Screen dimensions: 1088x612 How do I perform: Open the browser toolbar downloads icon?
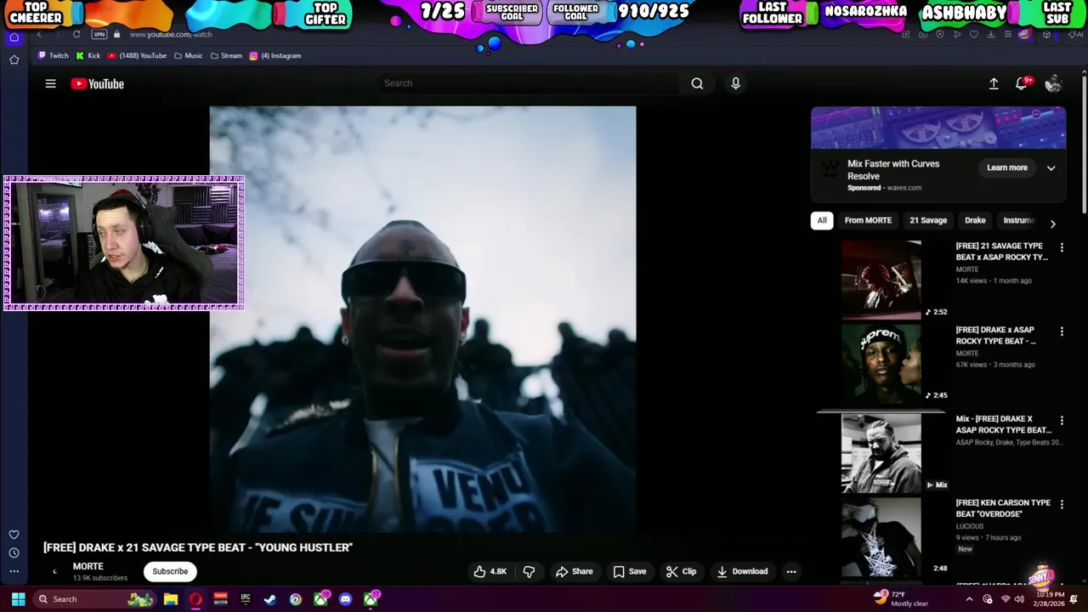991,34
